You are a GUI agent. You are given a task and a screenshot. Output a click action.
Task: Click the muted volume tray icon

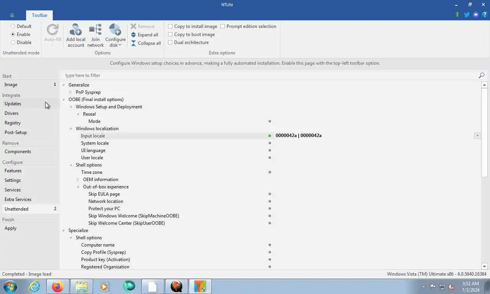coord(451,287)
